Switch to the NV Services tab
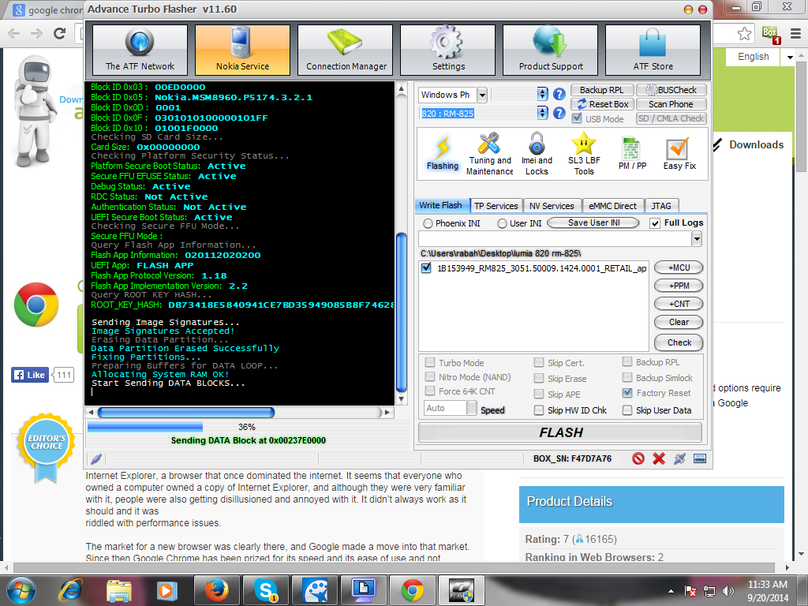 (x=552, y=206)
